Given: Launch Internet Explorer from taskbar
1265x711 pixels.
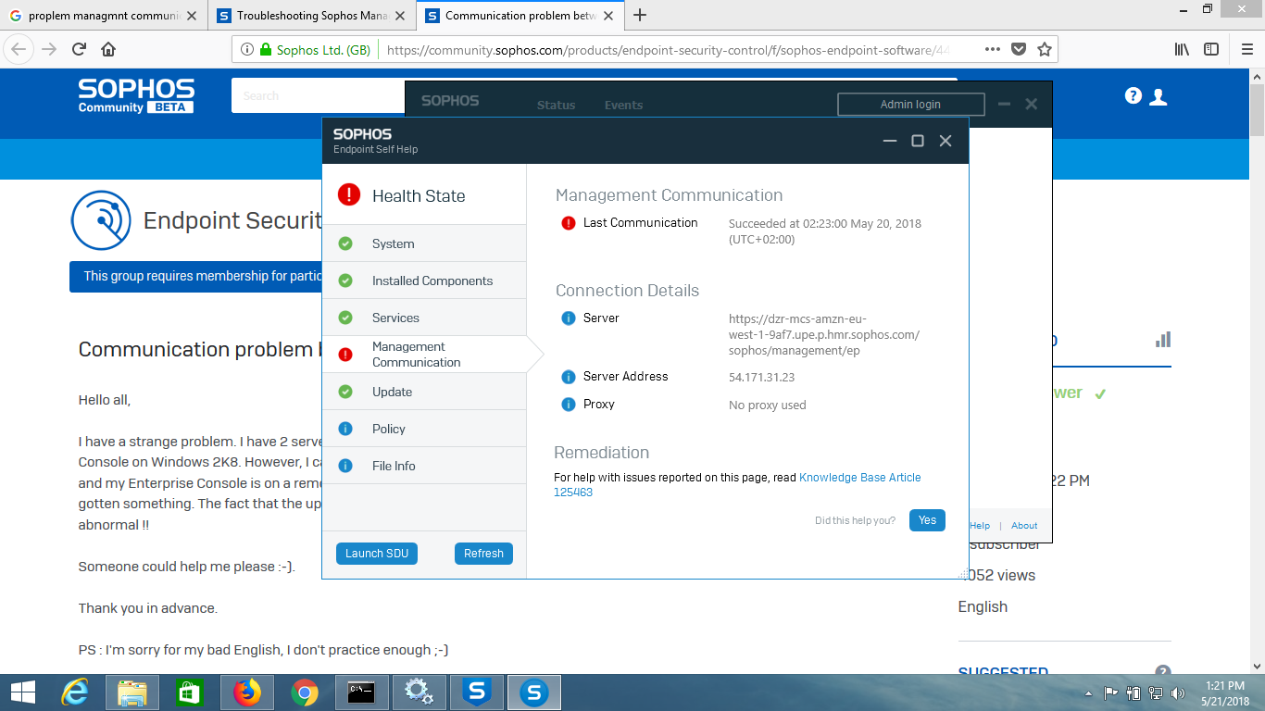Looking at the screenshot, I should coord(74,692).
